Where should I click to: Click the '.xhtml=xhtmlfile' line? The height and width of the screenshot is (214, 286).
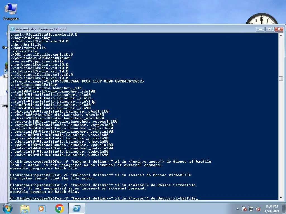point(28,48)
